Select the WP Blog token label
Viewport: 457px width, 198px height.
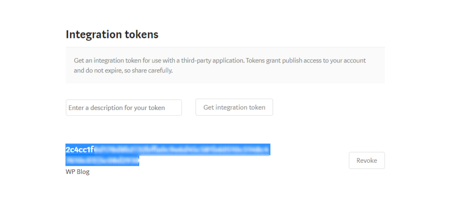78,172
